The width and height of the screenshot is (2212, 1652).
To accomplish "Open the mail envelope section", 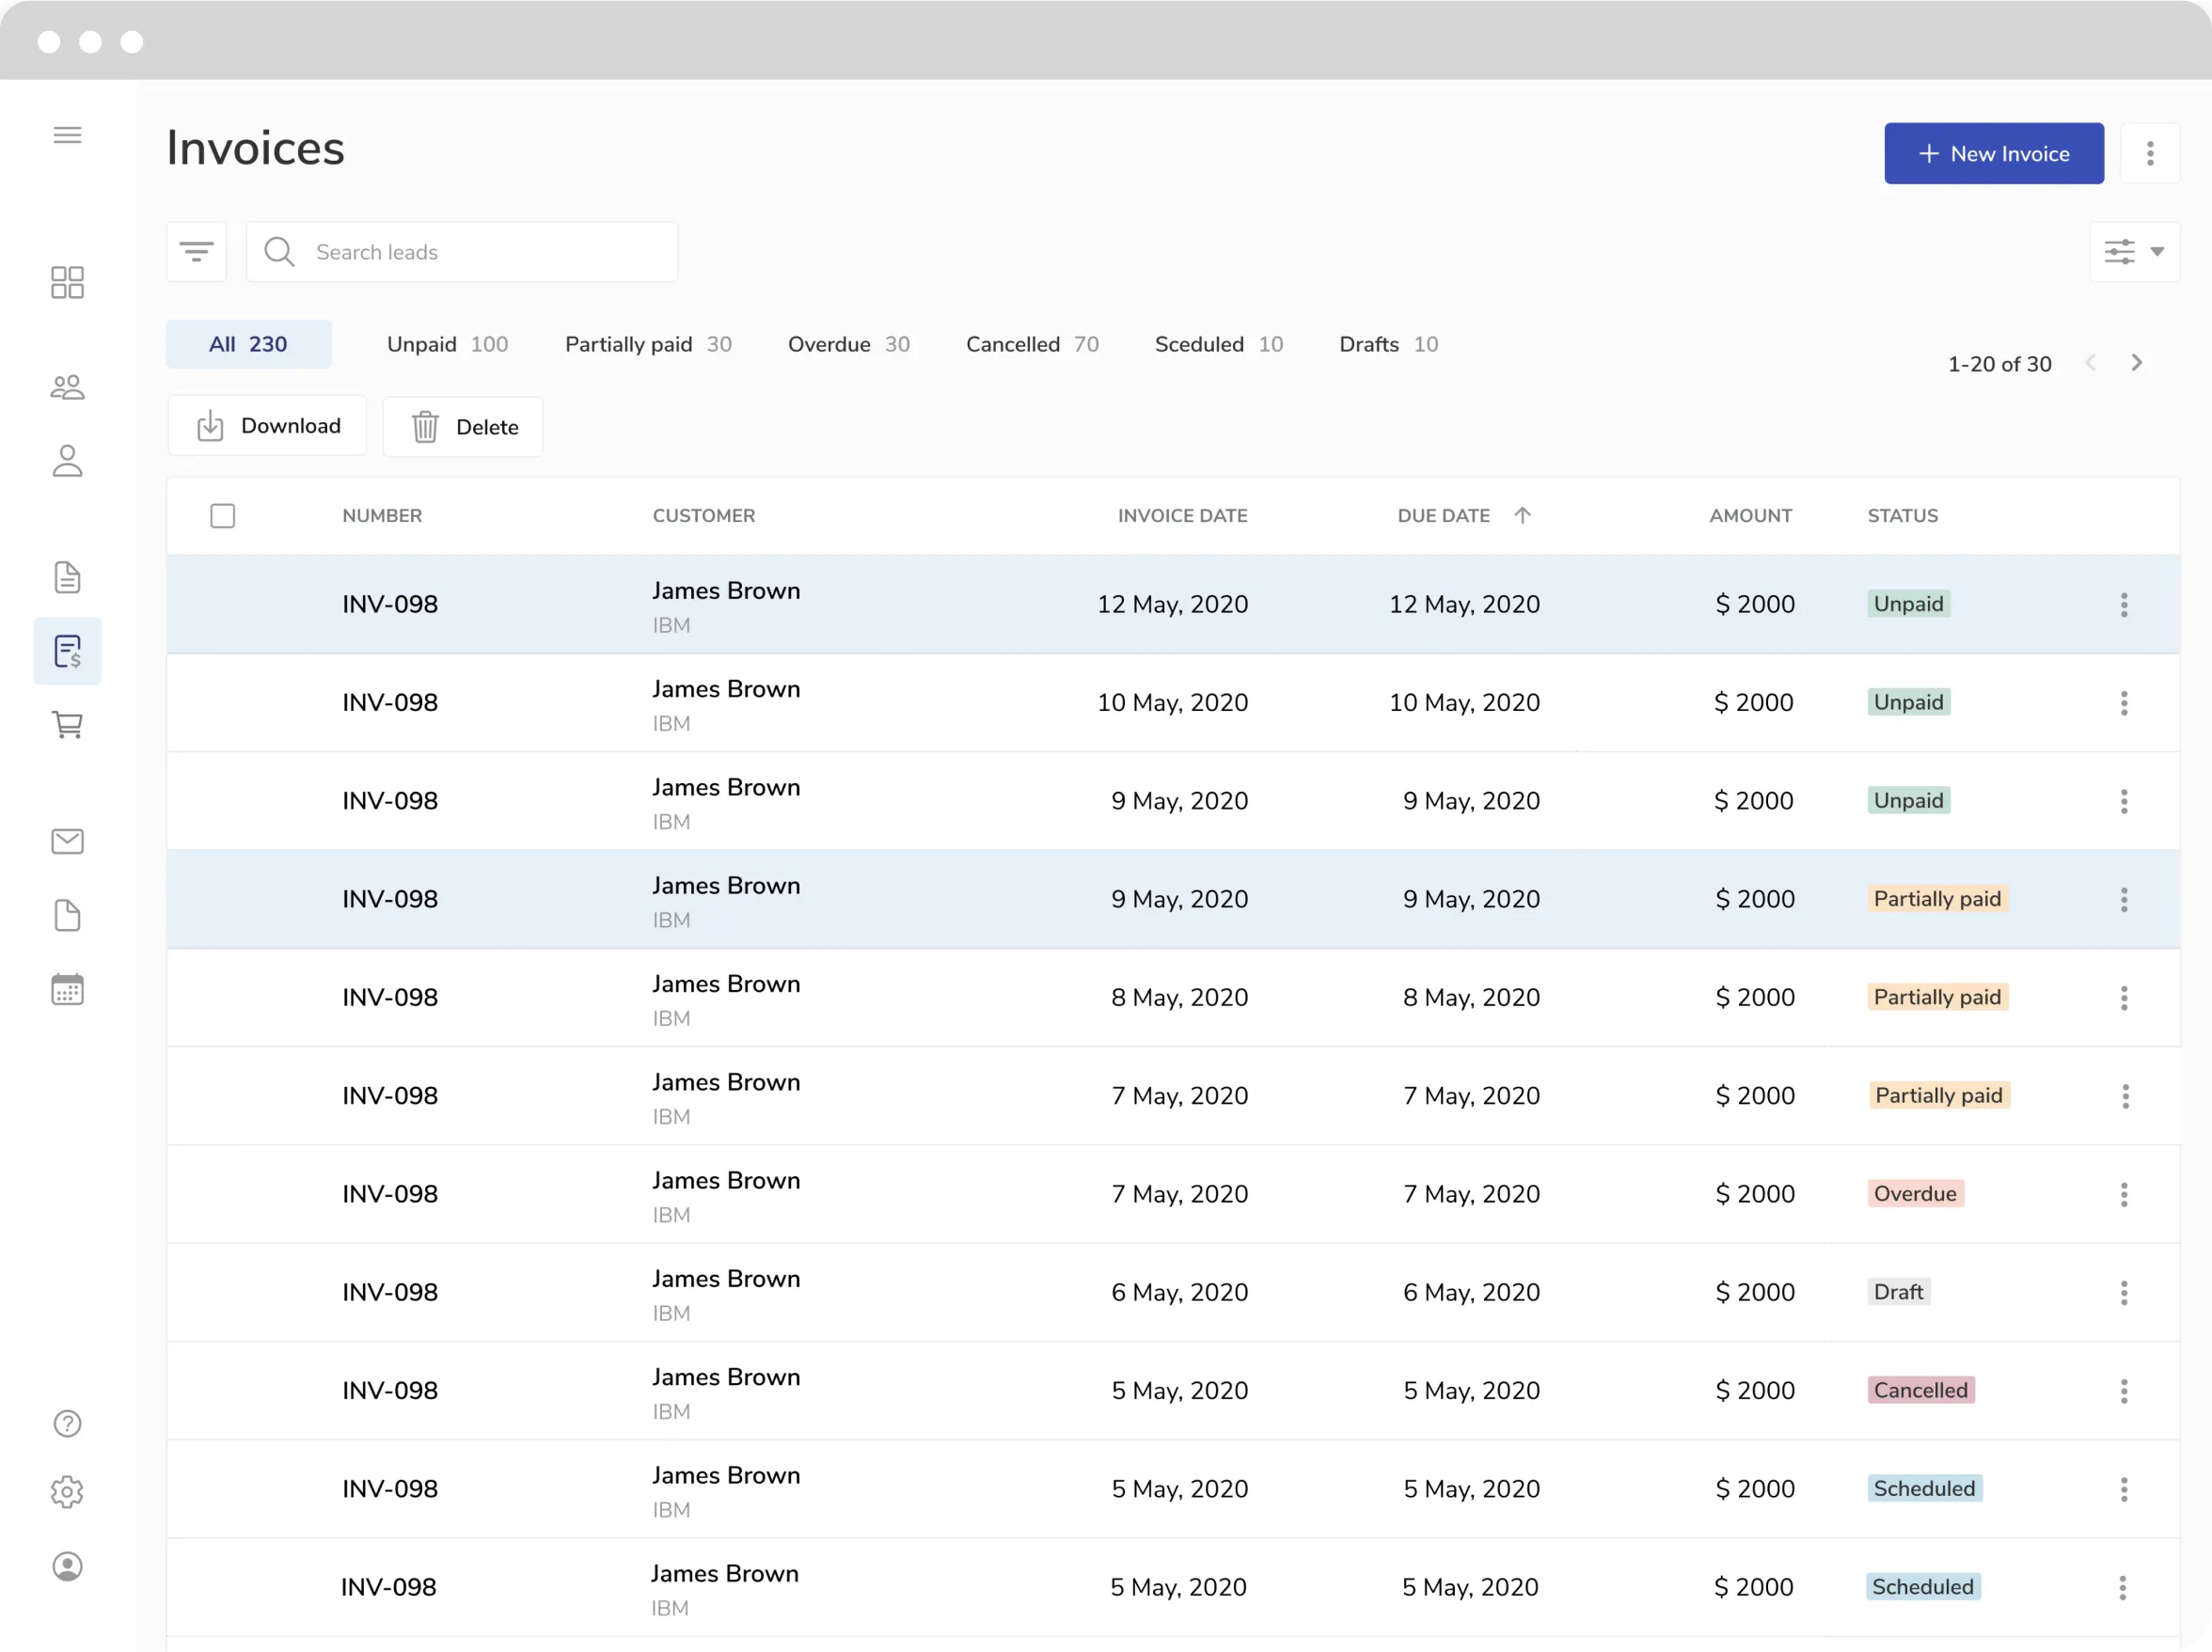I will (x=67, y=841).
